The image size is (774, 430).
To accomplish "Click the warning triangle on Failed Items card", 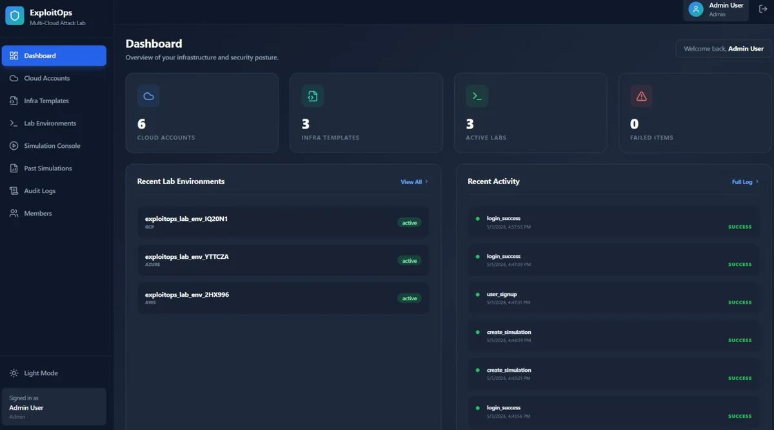I will point(641,96).
